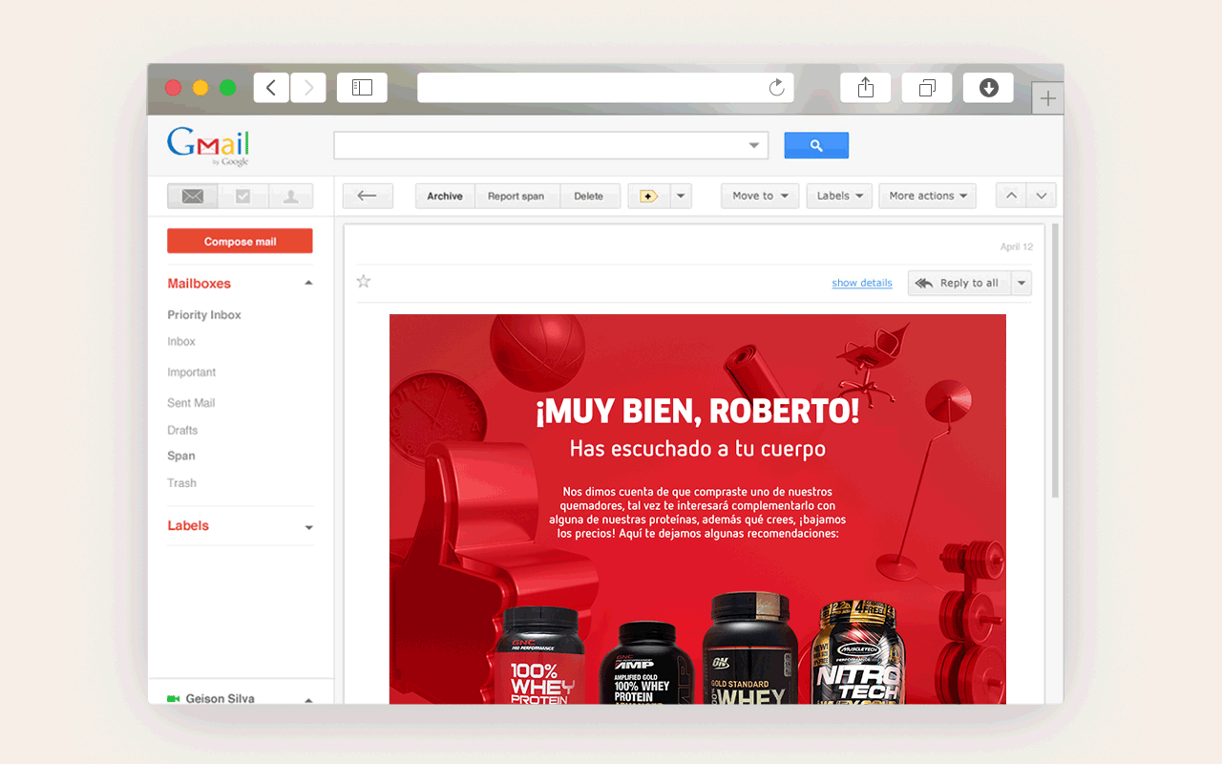This screenshot has width=1222, height=764.
Task: Expand the Geison Silva chat arrow
Action: [308, 700]
